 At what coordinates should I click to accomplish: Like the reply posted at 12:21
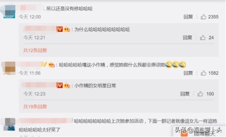[203, 38]
